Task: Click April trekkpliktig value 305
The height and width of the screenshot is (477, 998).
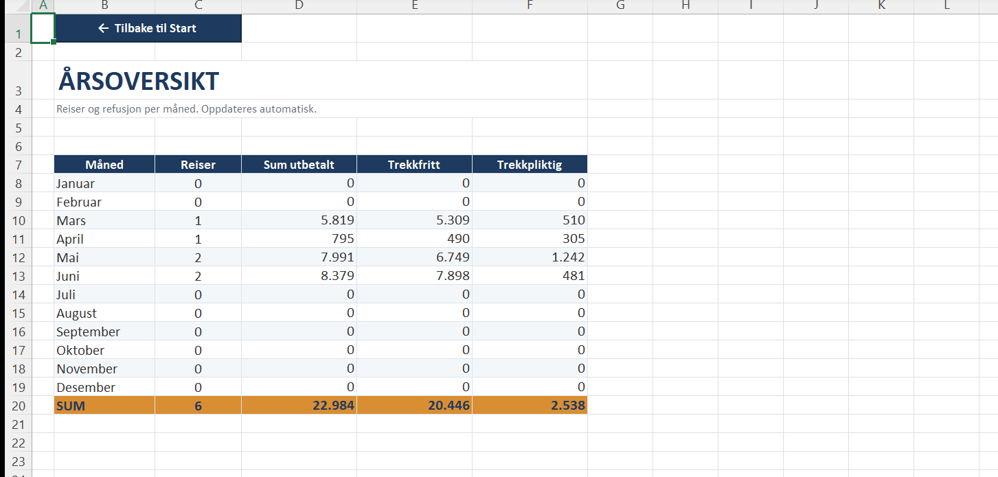Action: (530, 239)
